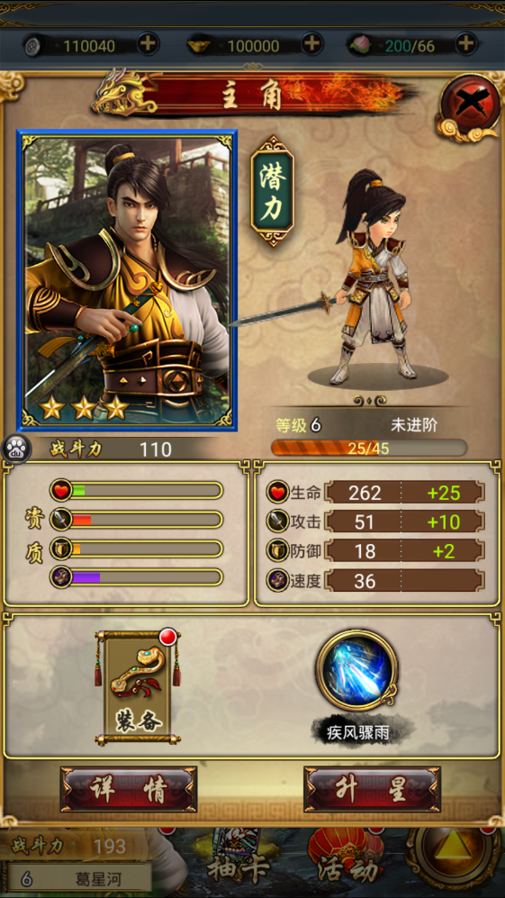Screen dimensions: 505x898
Task: Add stamina peaches with the plus button
Action: pos(466,44)
